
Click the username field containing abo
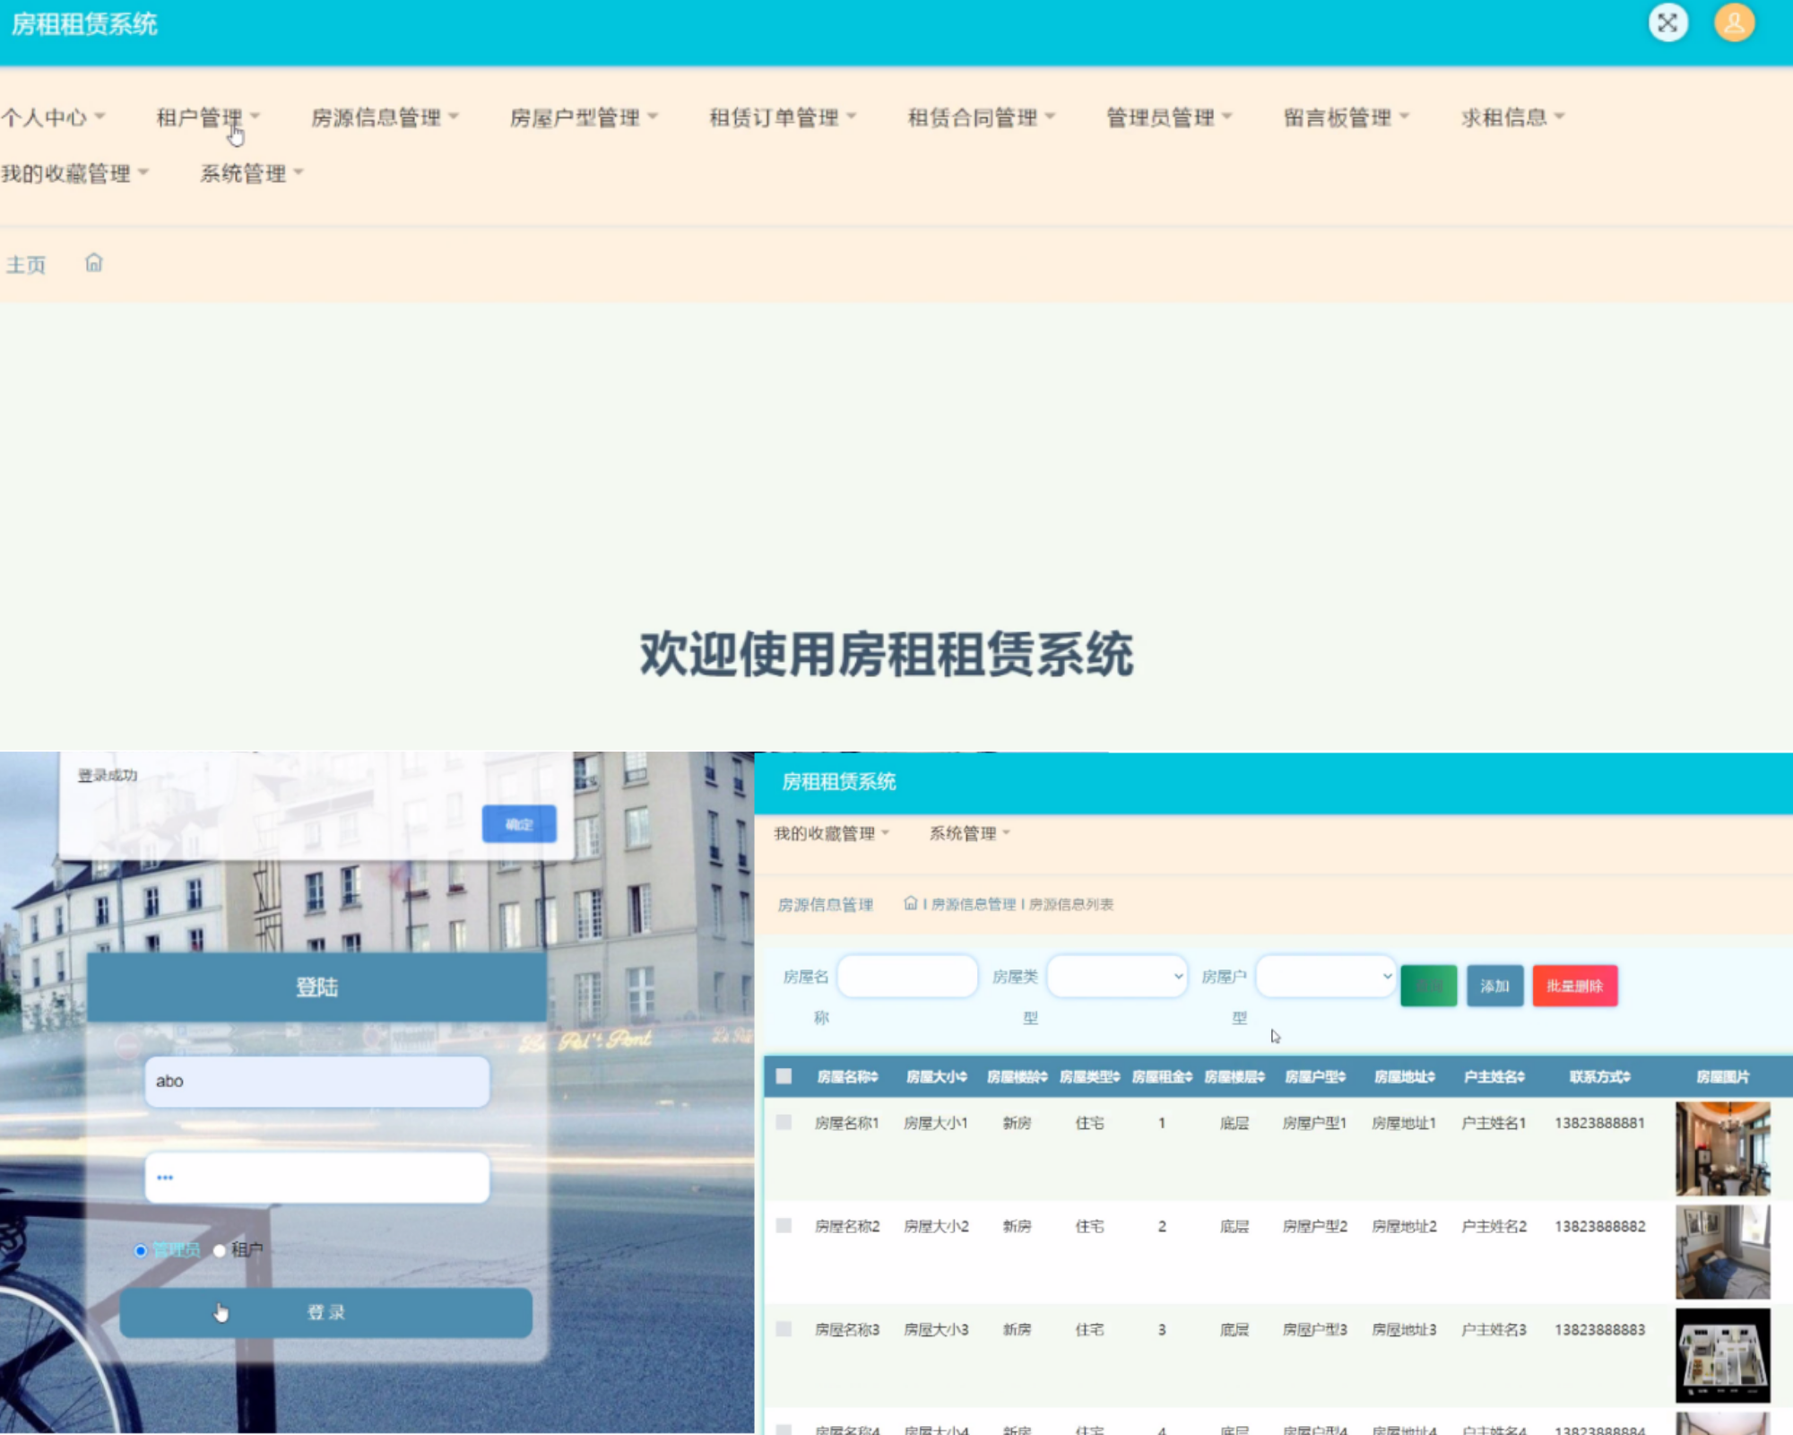click(317, 1081)
